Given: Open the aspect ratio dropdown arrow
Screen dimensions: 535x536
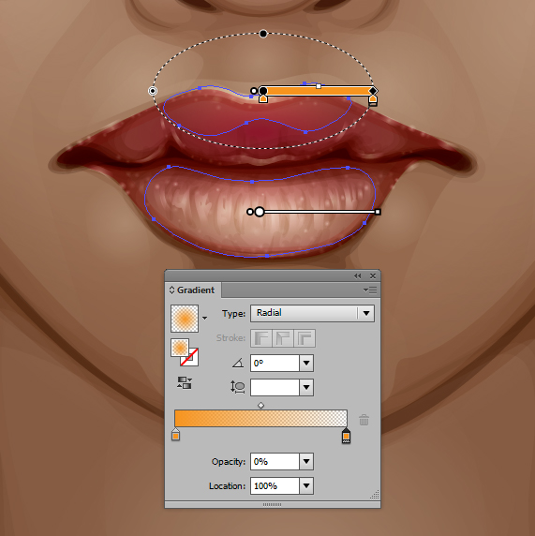Looking at the screenshot, I should click(306, 387).
